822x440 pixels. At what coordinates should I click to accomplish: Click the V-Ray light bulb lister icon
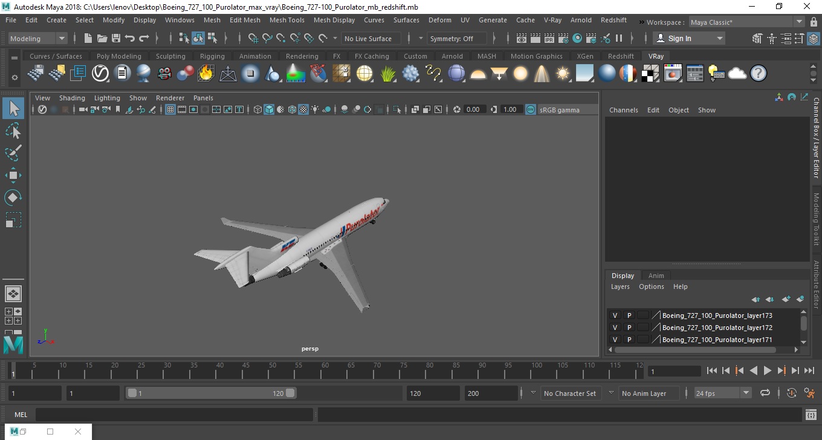coord(716,74)
